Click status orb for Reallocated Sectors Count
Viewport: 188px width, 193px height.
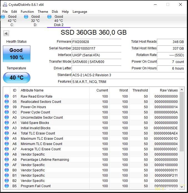7,102
